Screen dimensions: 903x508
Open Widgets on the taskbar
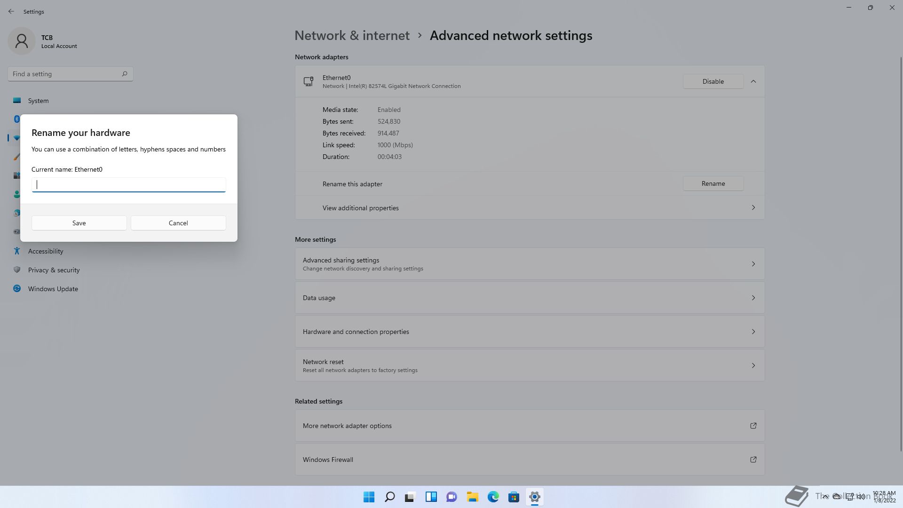[431, 497]
